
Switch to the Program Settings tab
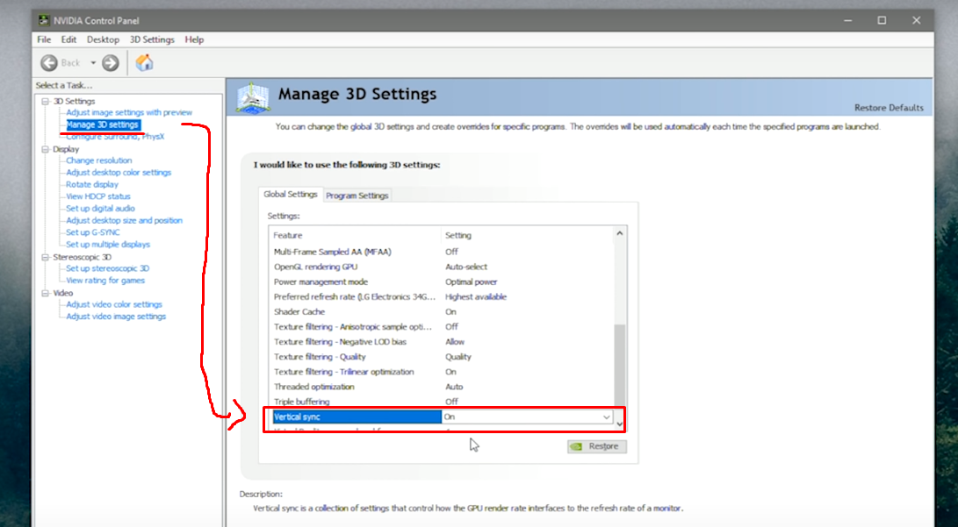click(x=357, y=196)
